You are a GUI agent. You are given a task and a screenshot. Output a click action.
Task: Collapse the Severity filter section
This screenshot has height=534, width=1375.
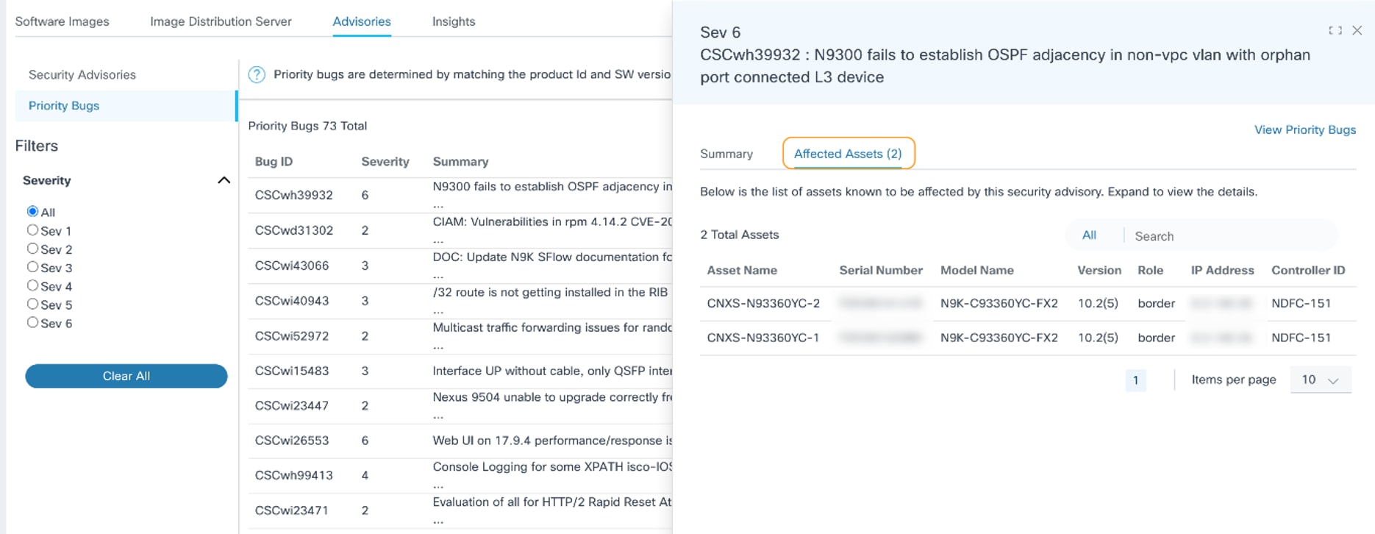point(224,180)
